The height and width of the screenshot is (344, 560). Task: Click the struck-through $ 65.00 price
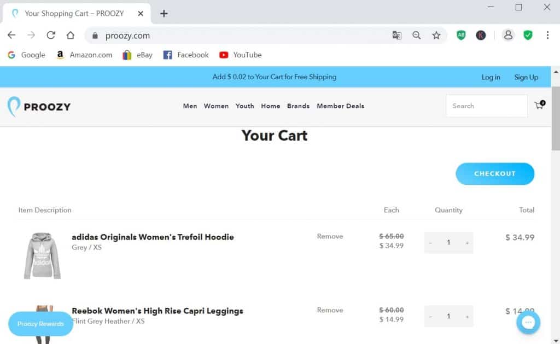392,236
